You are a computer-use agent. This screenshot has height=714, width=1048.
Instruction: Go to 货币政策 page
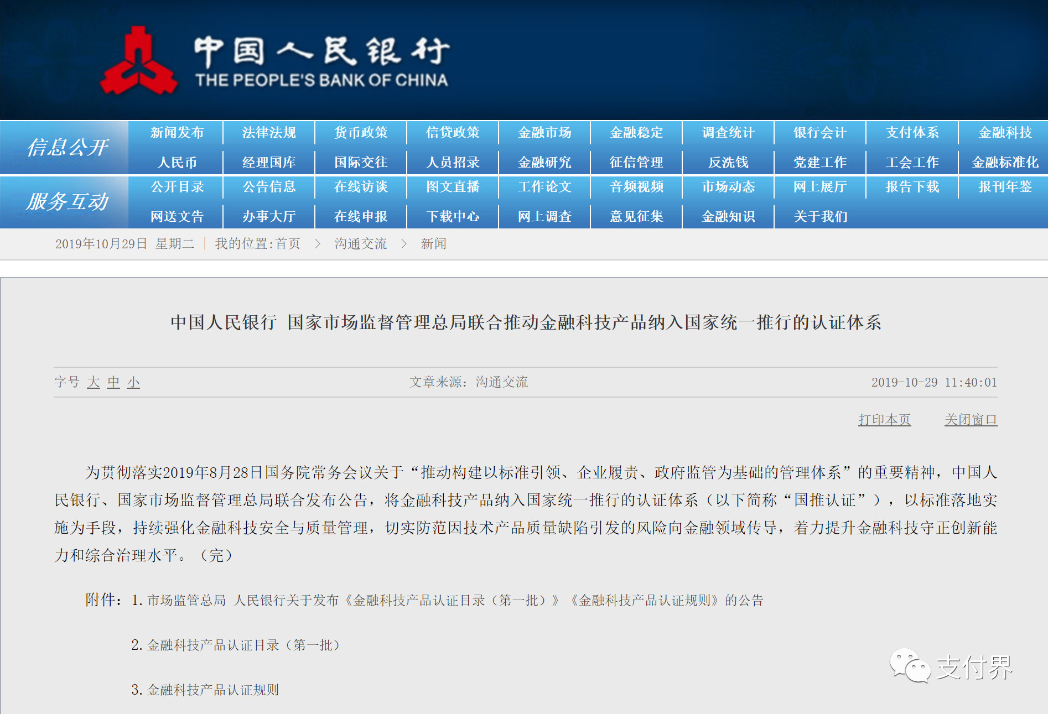pyautogui.click(x=361, y=133)
